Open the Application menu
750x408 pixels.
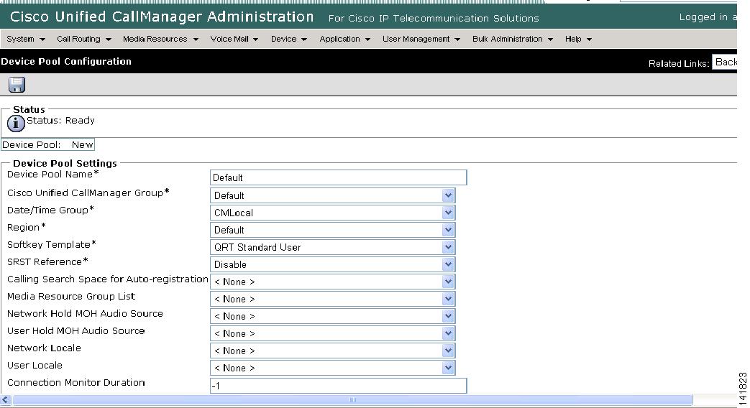[x=344, y=40]
